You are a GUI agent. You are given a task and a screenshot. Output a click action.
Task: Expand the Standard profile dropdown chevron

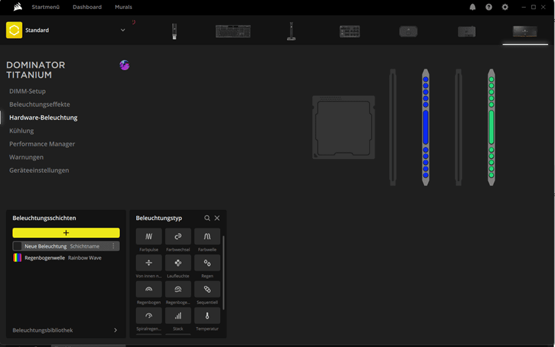point(123,30)
